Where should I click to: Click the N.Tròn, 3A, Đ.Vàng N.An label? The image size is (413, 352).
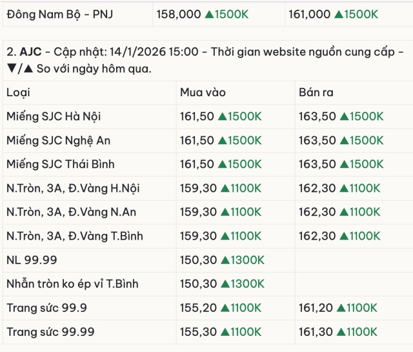(x=71, y=212)
